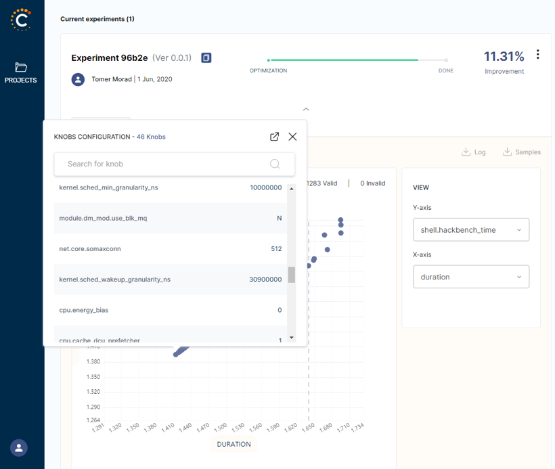Collapse the experiment panel using the chevron
The width and height of the screenshot is (555, 469).
pos(306,109)
